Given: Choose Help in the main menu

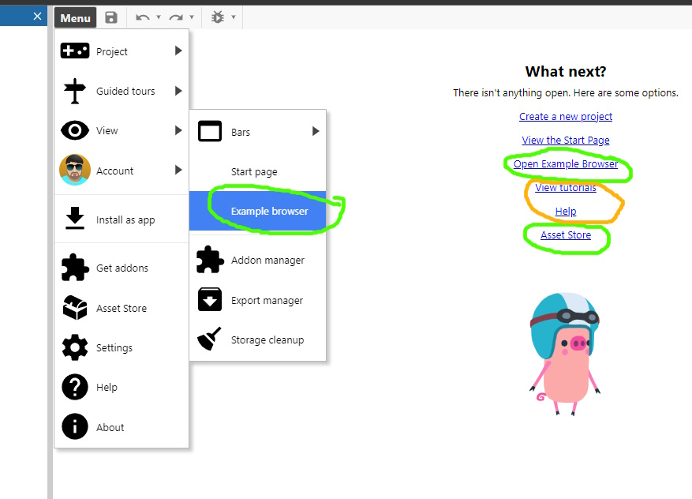Looking at the screenshot, I should click(122, 387).
